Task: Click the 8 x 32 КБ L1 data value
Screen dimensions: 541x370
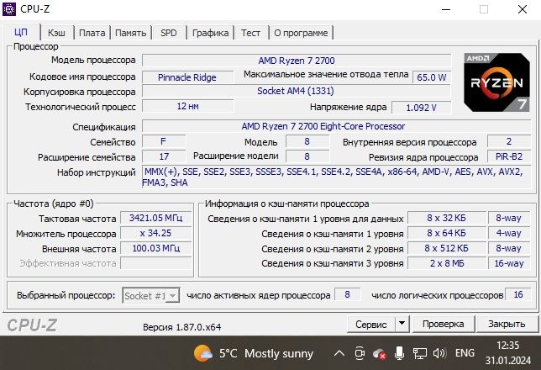Action: [x=446, y=218]
